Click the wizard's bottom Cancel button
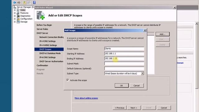The image size is (199, 112). [164, 108]
